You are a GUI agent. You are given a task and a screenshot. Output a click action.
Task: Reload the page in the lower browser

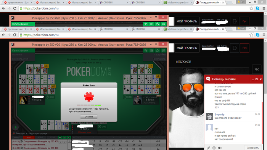tap(15, 35)
